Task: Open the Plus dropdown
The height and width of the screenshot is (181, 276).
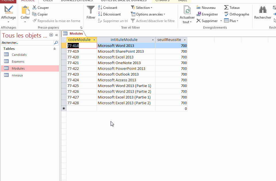Action: (x=231, y=21)
